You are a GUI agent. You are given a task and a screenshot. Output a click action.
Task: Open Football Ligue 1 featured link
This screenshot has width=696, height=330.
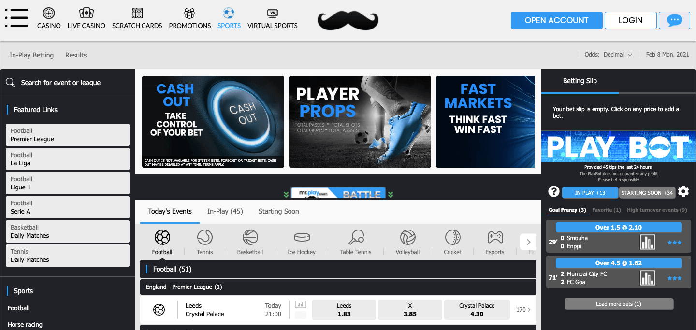coord(68,183)
